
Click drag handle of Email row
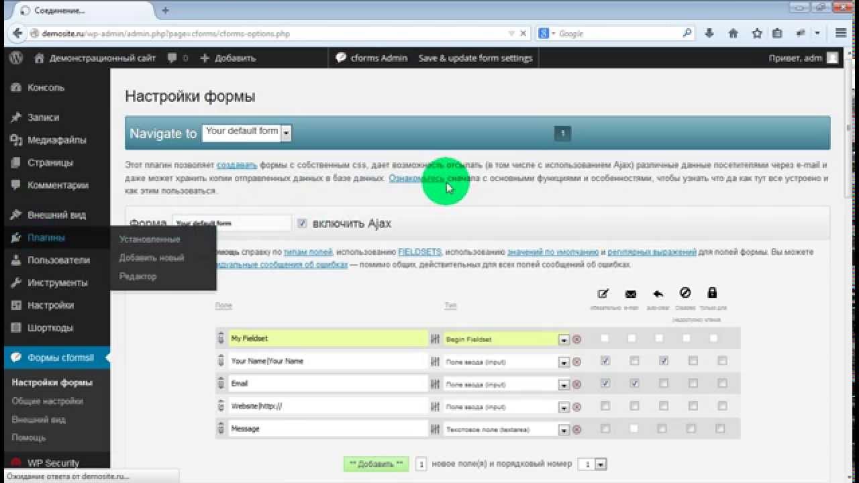(x=220, y=384)
